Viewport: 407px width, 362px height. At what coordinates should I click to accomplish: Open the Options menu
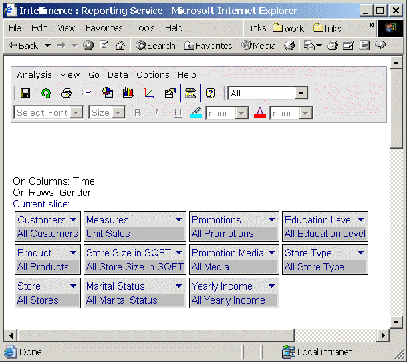pos(153,74)
